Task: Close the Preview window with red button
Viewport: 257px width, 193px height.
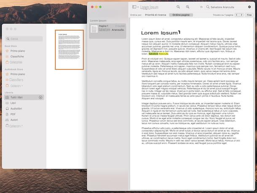Action: tap(92, 7)
